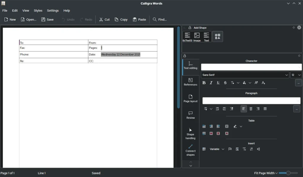
Task: Insert table column left
Action: pos(211,126)
